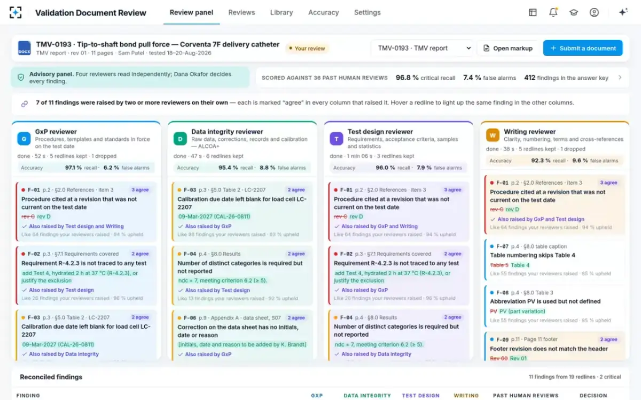Click the DATA INTEGRITY column header in Reconciled findings
The width and height of the screenshot is (641, 400).
click(x=367, y=396)
